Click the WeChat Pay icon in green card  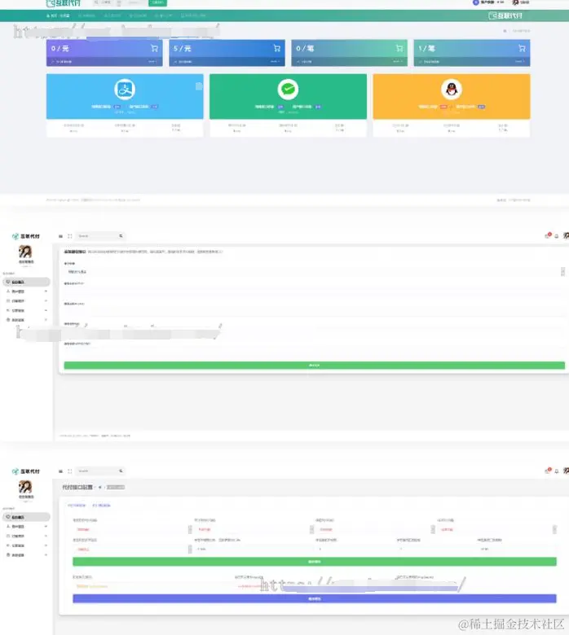(288, 89)
